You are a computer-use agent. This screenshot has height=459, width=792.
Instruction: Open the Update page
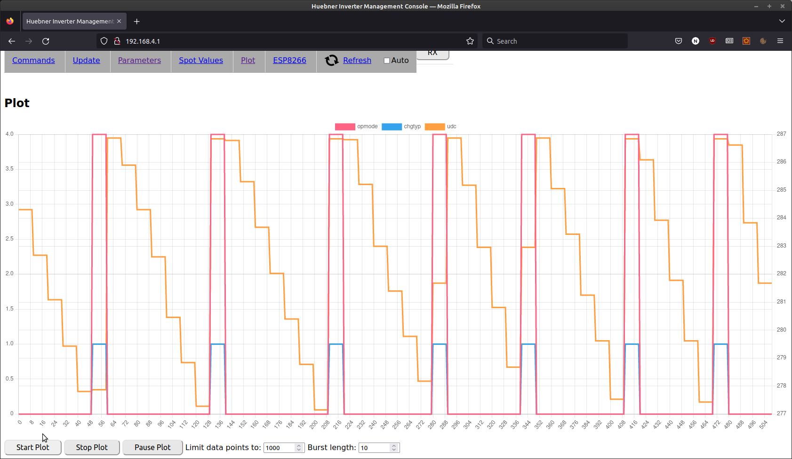click(x=86, y=60)
